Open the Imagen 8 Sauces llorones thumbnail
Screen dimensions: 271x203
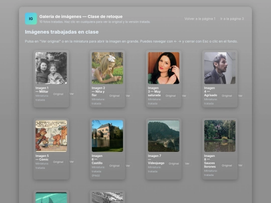(220, 136)
